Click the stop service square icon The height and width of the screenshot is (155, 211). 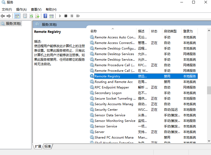66,16
